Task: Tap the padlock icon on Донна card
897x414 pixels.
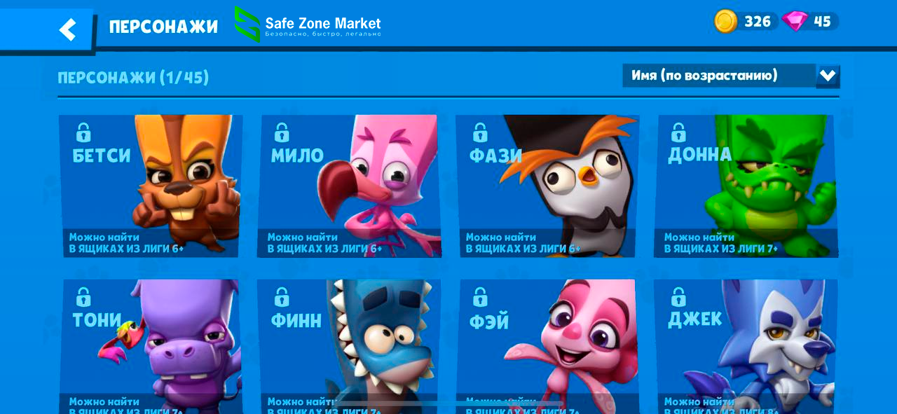Action: pyautogui.click(x=678, y=132)
